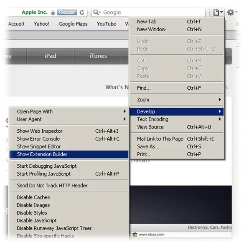Image resolution: width=244 pixels, height=242 pixels.
Task: Select the highlighted Develop menu item
Action: tap(176, 111)
